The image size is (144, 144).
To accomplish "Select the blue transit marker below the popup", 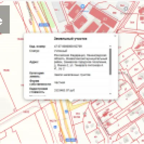I will 67,112.
